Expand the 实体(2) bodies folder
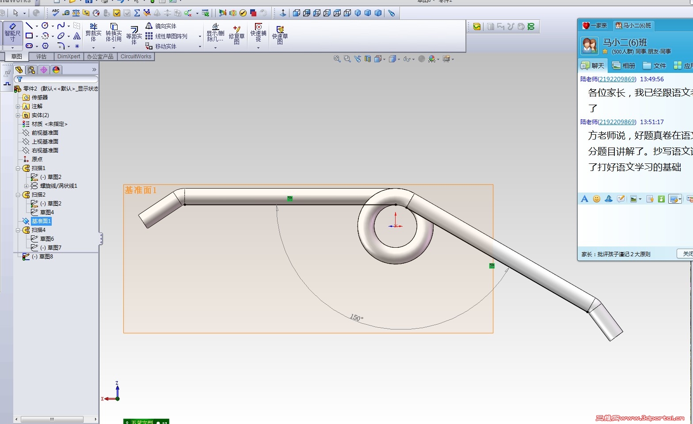The image size is (693, 424). point(18,115)
